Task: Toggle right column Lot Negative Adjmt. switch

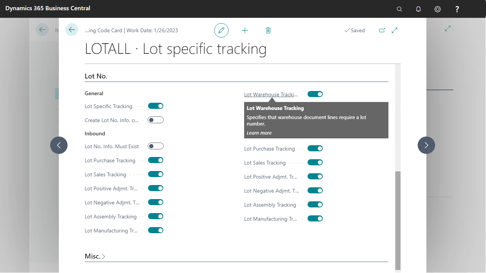Action: tap(315, 190)
